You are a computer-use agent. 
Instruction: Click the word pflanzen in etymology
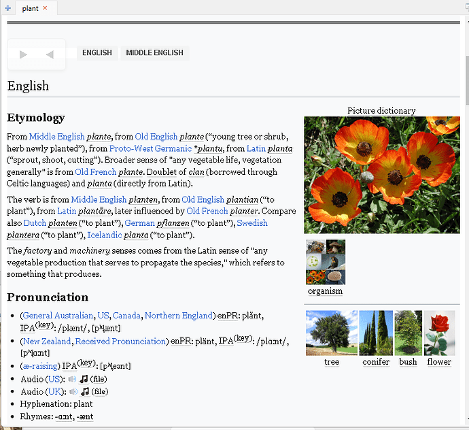coord(173,223)
